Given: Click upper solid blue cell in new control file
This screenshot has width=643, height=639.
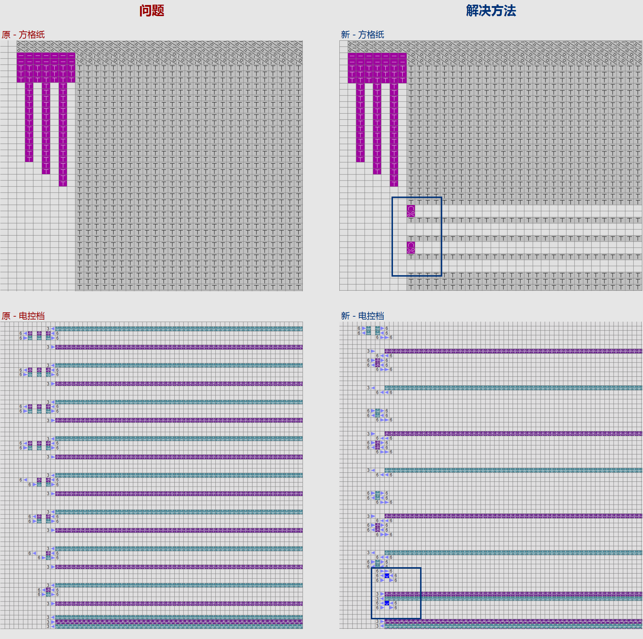Looking at the screenshot, I should pos(387,576).
